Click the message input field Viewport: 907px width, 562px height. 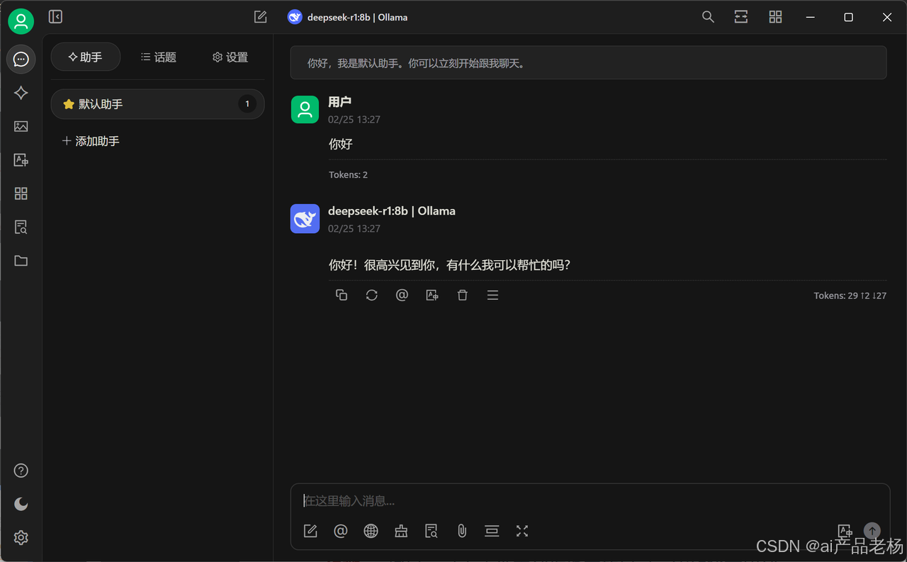coord(590,501)
